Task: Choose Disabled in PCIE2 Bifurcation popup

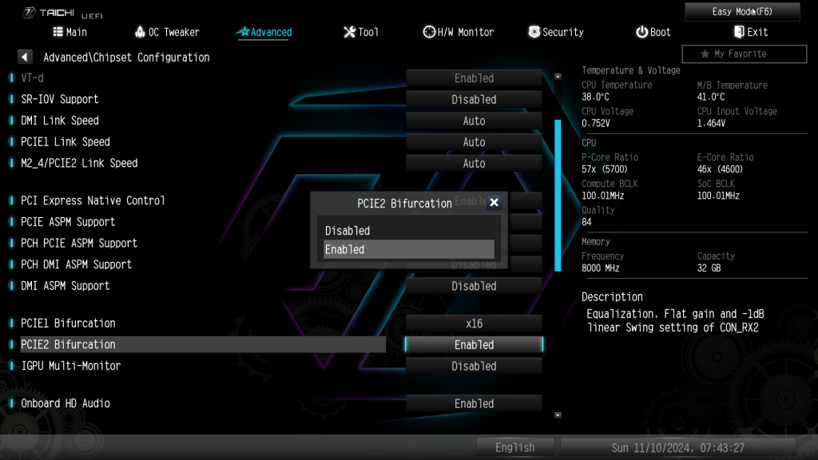Action: click(408, 231)
